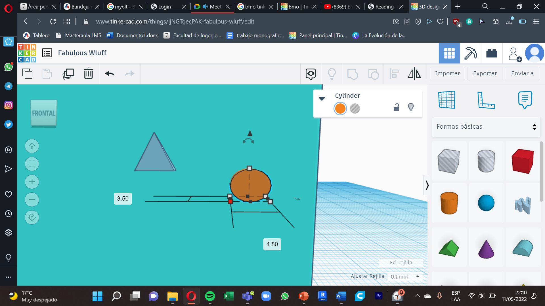Click the Mirror tool icon
The image size is (545, 306).
tap(414, 74)
